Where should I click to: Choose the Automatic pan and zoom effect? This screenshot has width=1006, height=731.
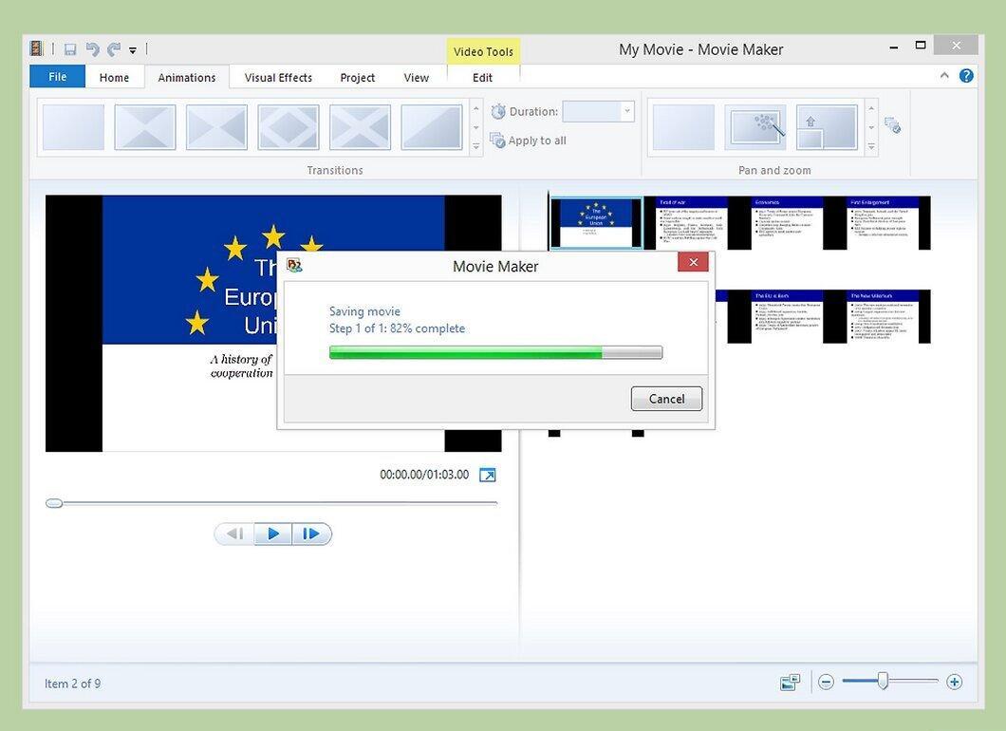click(755, 127)
